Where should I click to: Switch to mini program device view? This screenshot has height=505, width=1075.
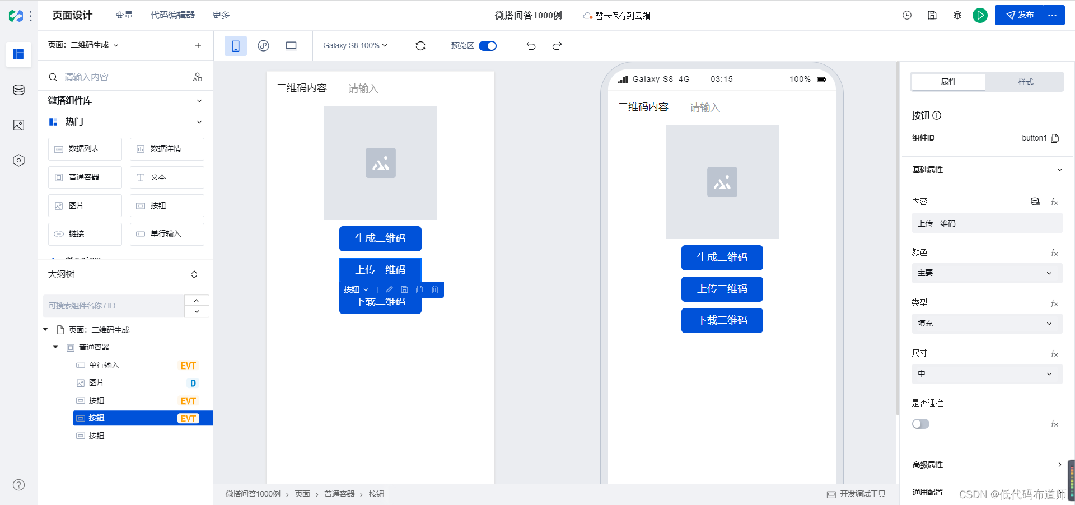point(263,46)
